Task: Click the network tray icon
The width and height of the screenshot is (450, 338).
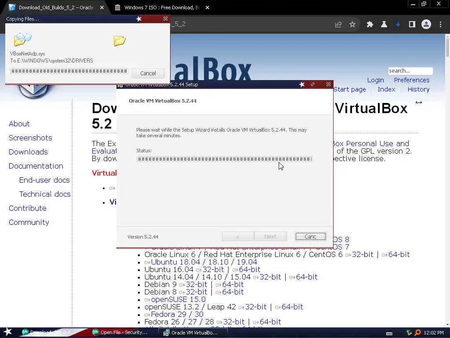Action: click(x=409, y=333)
